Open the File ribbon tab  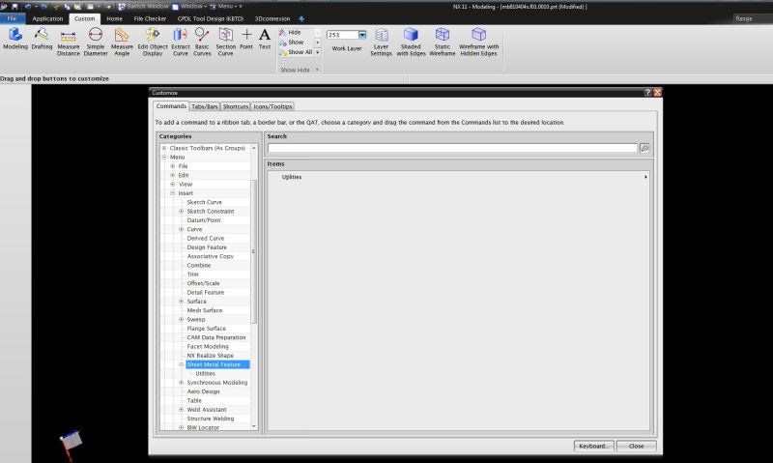(12, 18)
